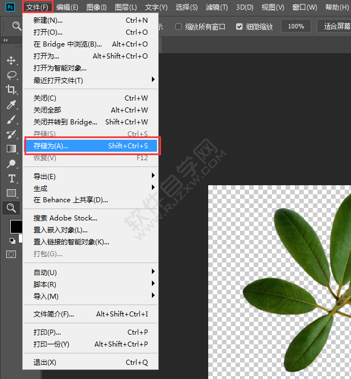351x379 pixels.
Task: Select the Gradient tool
Action: (x=11, y=149)
